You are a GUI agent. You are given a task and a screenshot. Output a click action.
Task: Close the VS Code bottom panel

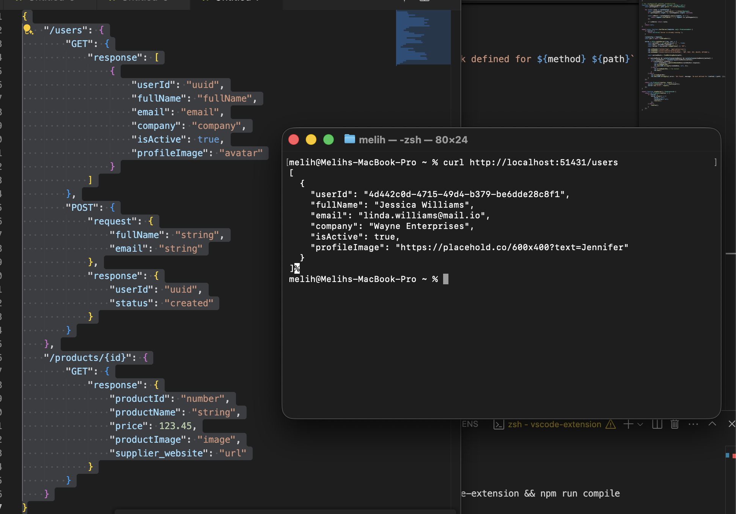pos(732,424)
